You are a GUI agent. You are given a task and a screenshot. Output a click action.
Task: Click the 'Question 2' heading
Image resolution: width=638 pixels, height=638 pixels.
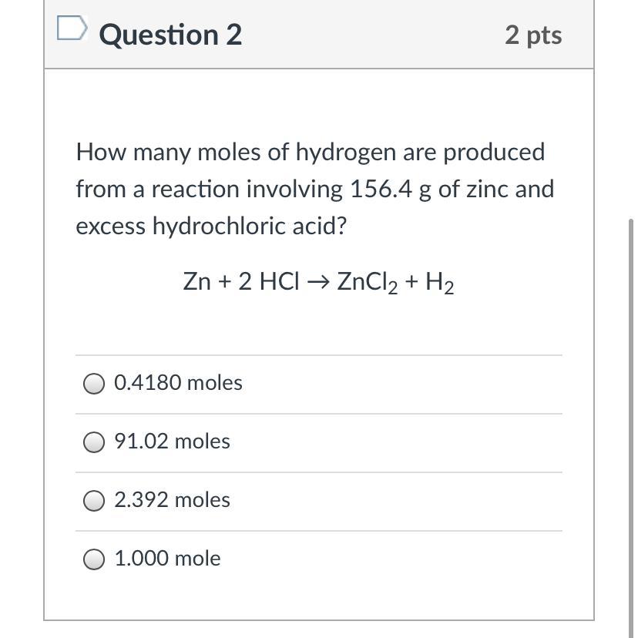[x=170, y=35]
